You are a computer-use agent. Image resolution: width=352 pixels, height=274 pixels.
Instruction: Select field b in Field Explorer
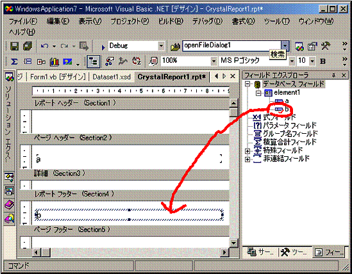287,109
